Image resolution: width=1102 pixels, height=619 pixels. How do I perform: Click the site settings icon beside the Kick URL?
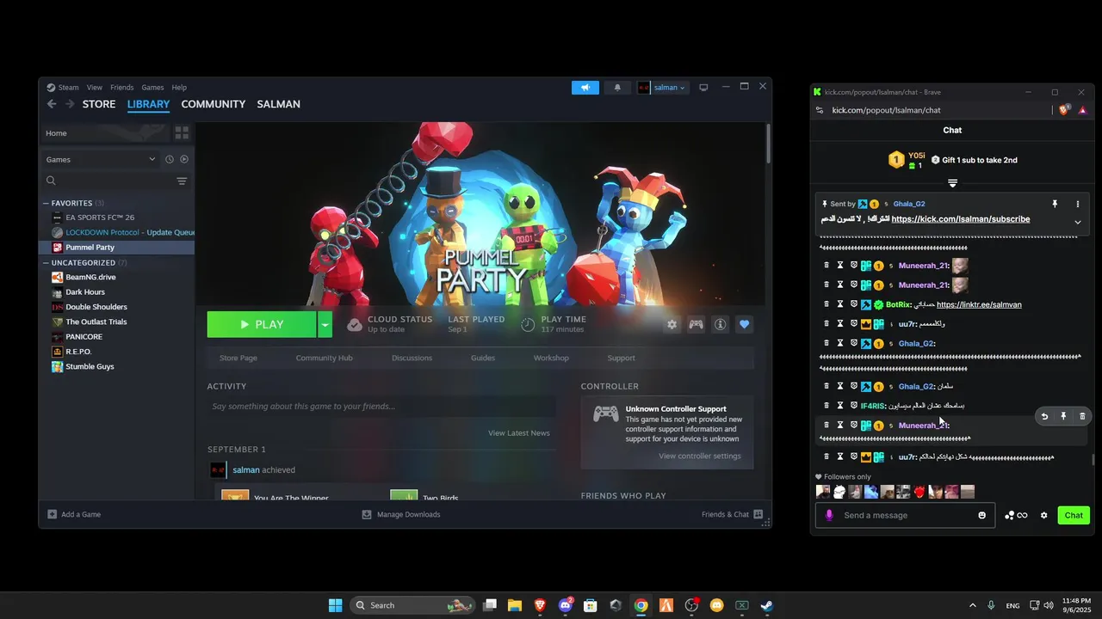(820, 110)
